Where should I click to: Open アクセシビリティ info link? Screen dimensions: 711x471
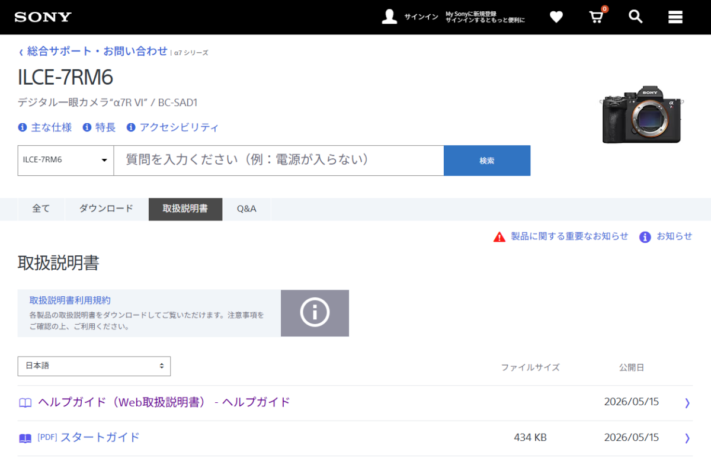[x=179, y=127]
